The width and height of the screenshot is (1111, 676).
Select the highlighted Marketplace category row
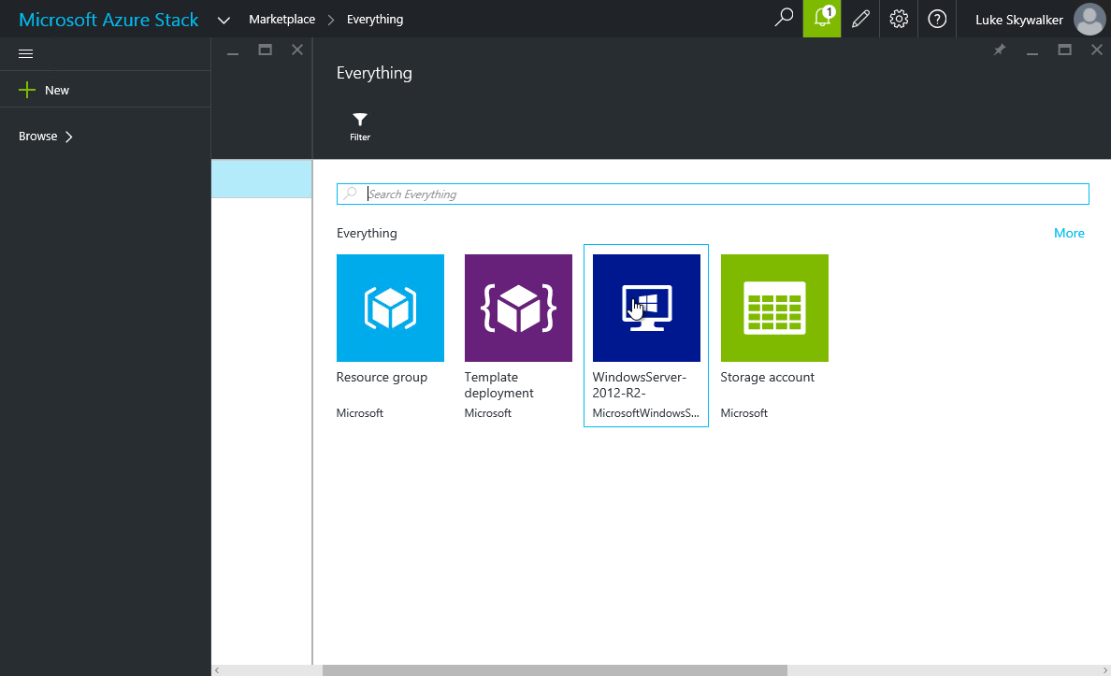262,179
